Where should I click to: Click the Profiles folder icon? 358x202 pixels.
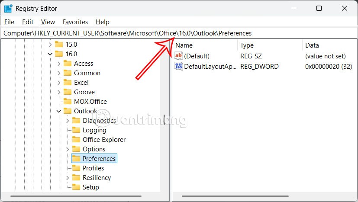tap(76, 168)
